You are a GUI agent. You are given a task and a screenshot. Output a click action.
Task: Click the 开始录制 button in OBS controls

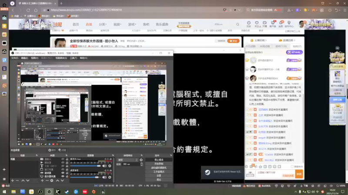(x=159, y=164)
